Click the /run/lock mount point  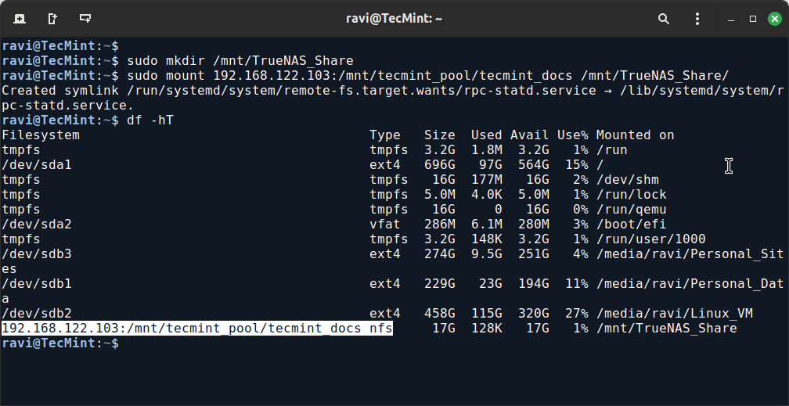(632, 195)
